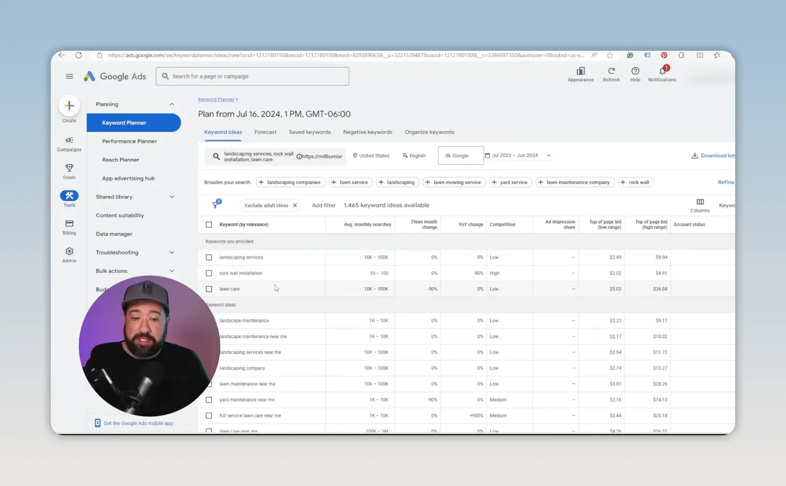Screen dimensions: 786x486
Task: Open Data manager
Action: tap(114, 234)
